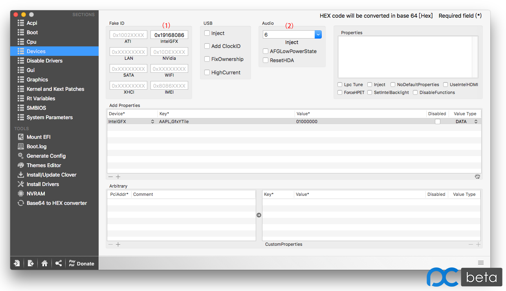Click the Rt Variables list icon
The image size is (506, 291).
click(21, 98)
